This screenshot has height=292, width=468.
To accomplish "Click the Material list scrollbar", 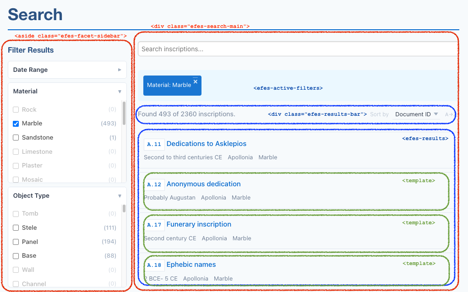I will (x=124, y=114).
